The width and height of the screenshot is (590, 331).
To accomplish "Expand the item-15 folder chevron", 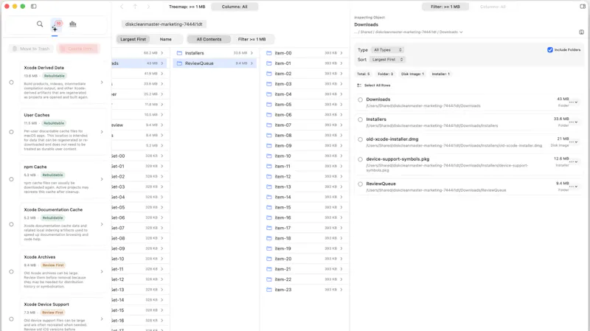I will pos(341,207).
